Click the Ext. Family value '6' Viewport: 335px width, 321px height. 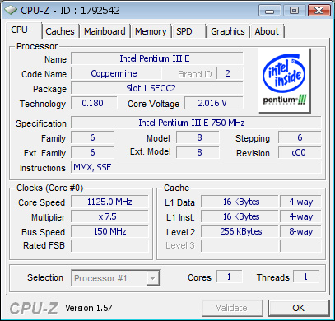(x=92, y=152)
